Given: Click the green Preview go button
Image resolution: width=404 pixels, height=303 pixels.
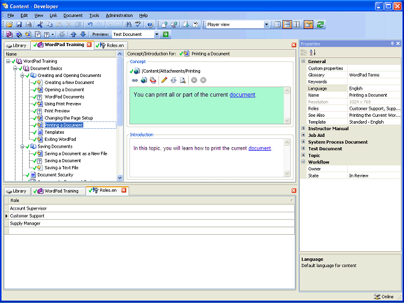Looking at the screenshot, I should coord(165,34).
